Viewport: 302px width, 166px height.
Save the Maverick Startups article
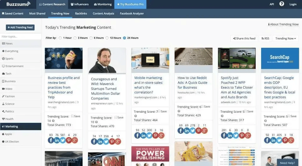(119, 117)
